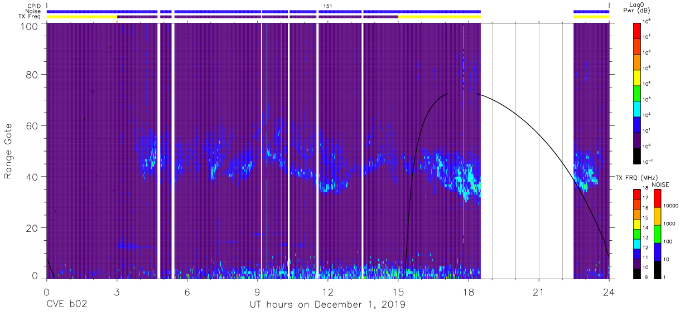This screenshot has height=316, width=685.
Task: Click the yellow TX Freq strip above hours 0–3
Action: click(82, 17)
